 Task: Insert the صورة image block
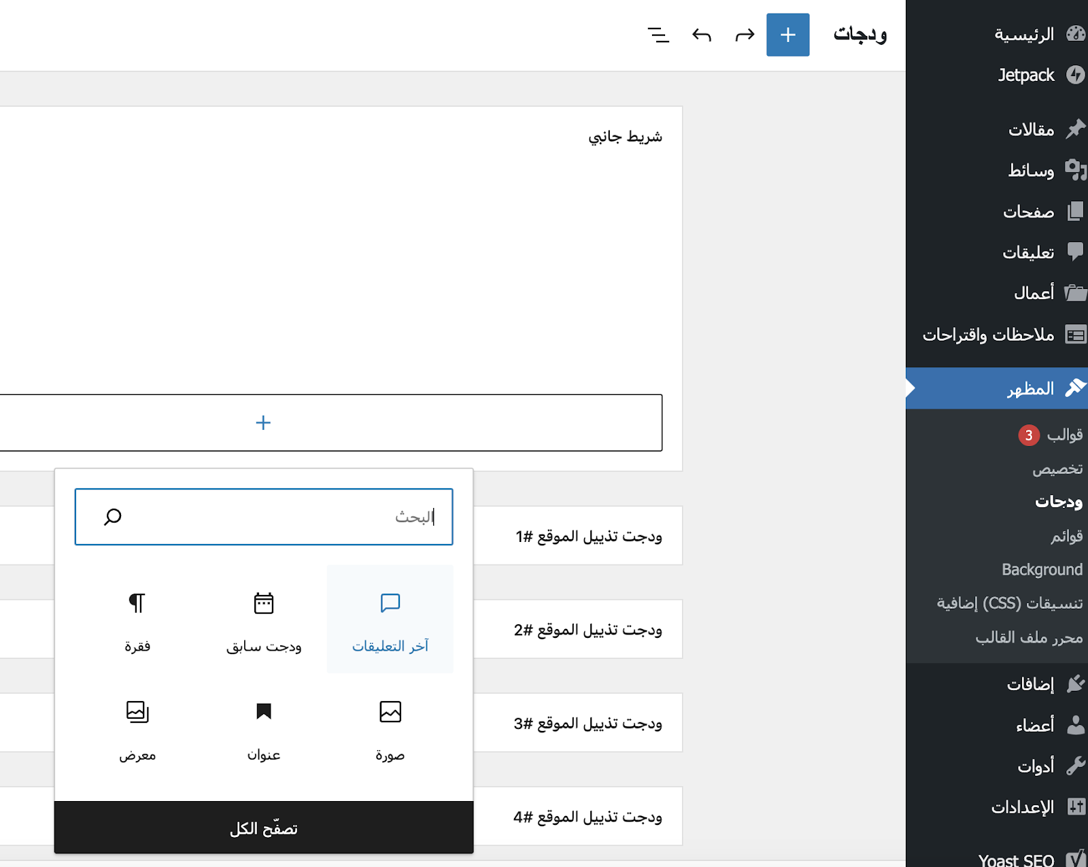tap(390, 728)
